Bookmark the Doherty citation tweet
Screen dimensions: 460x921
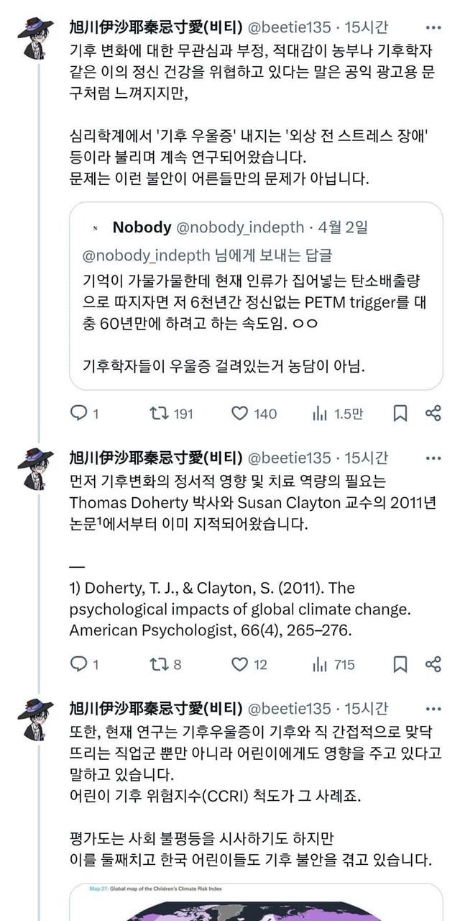[400, 664]
